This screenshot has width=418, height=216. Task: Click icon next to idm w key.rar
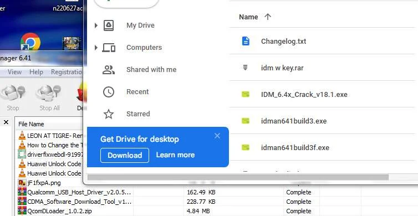click(x=245, y=68)
